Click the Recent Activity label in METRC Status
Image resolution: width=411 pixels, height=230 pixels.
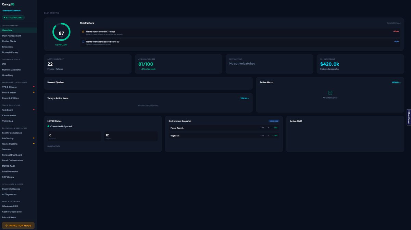[54, 146]
